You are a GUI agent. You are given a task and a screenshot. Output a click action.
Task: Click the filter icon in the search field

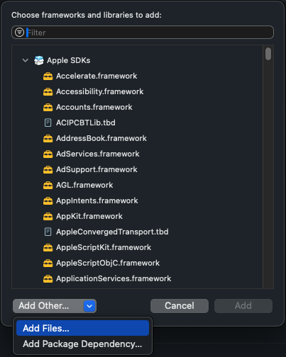tap(19, 33)
